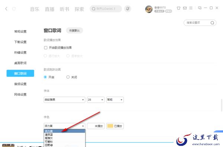Select 关闭 for lyric jump animation
The height and width of the screenshot is (147, 223).
pos(68,77)
